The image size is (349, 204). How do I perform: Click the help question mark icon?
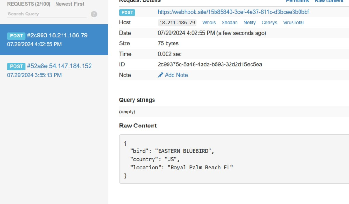(x=94, y=14)
